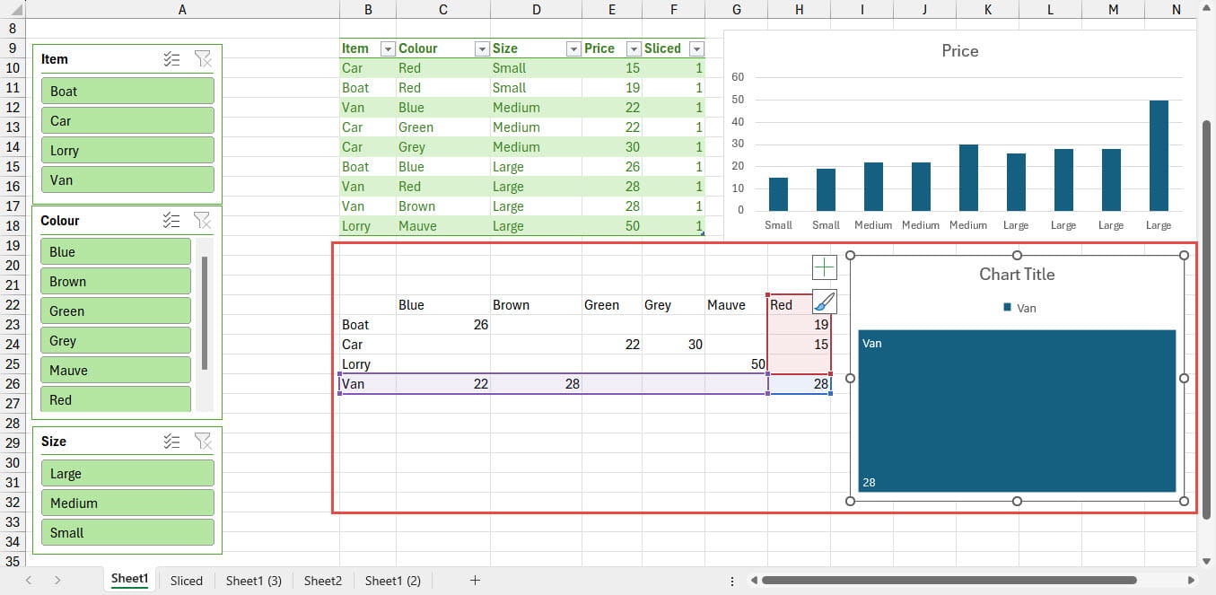Click the next sheet navigation arrow

coord(57,581)
